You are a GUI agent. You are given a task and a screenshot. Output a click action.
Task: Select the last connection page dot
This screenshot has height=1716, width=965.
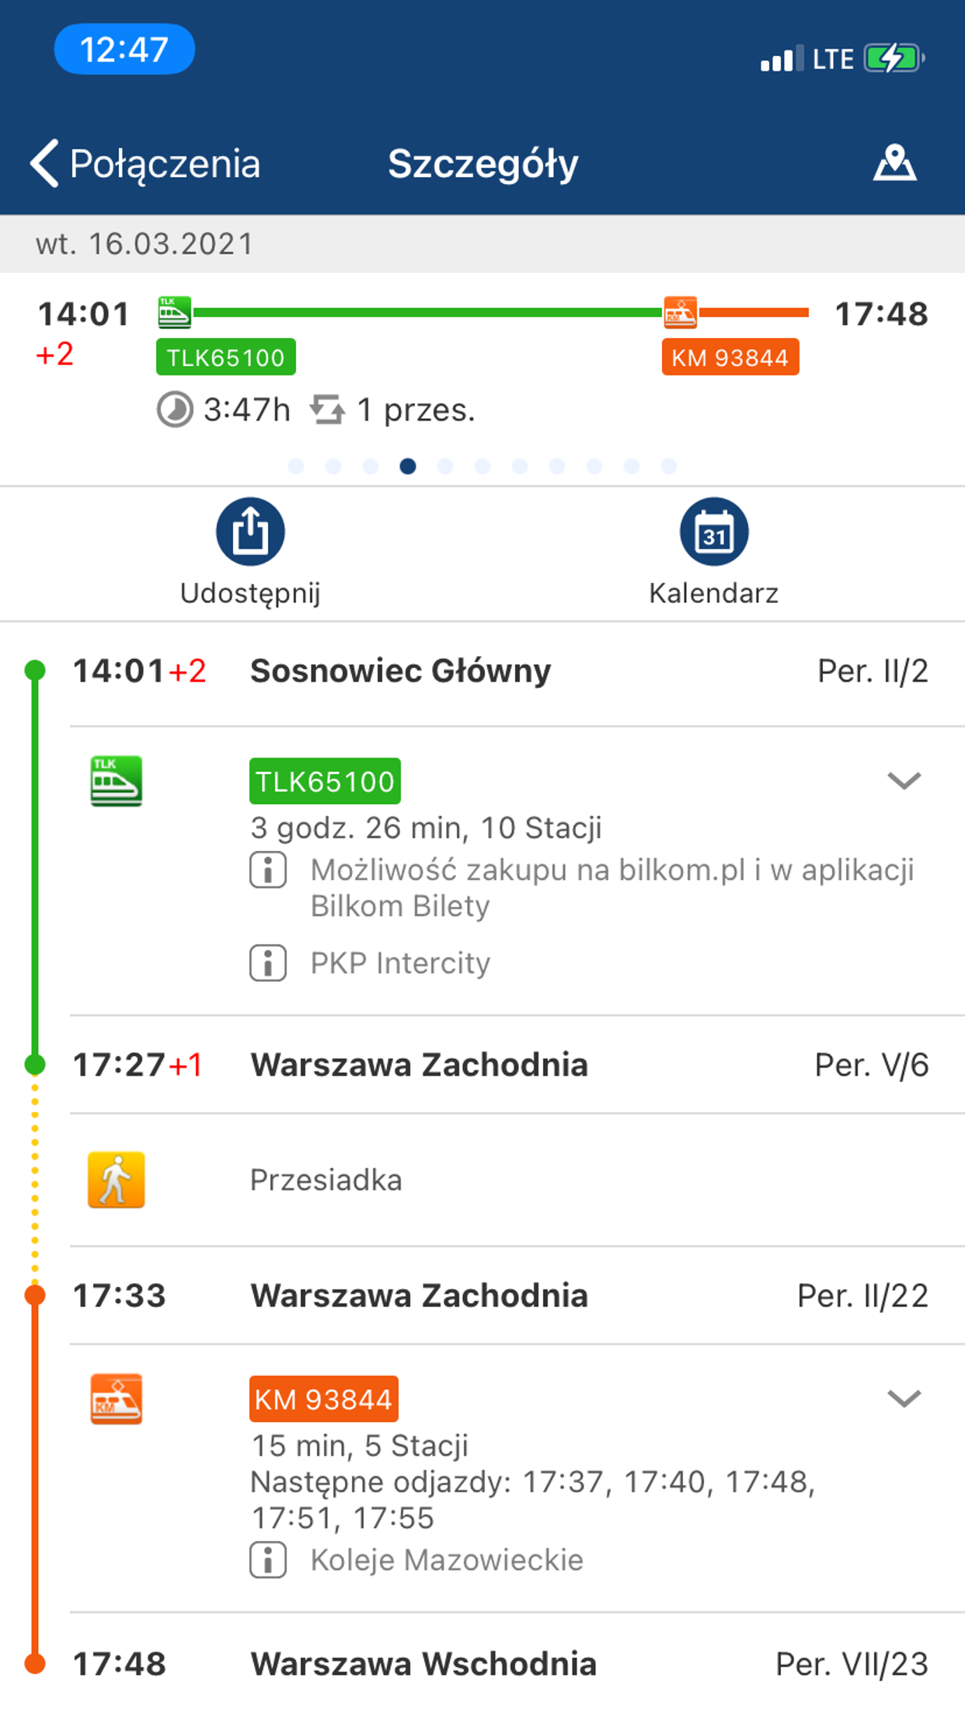[x=669, y=466]
